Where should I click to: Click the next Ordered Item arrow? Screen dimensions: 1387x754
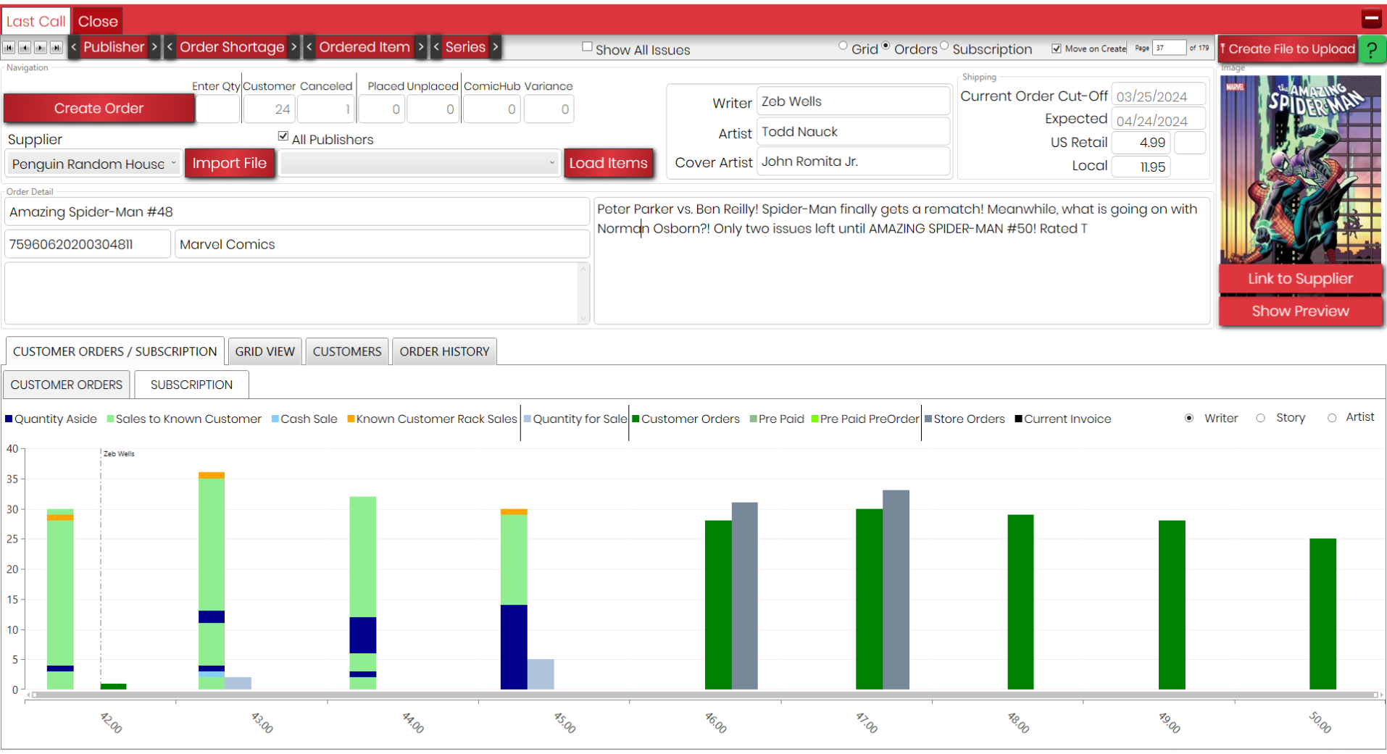[421, 47]
